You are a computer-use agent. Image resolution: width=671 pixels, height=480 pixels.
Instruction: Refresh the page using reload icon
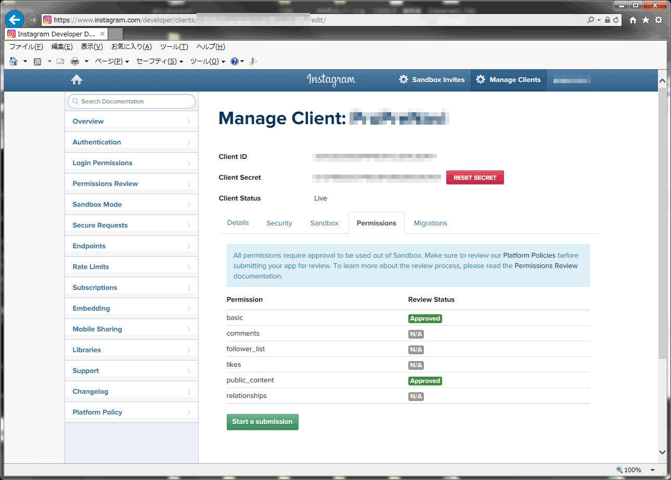(x=616, y=20)
